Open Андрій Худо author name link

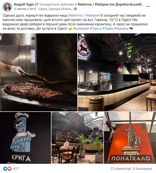tap(24, 4)
